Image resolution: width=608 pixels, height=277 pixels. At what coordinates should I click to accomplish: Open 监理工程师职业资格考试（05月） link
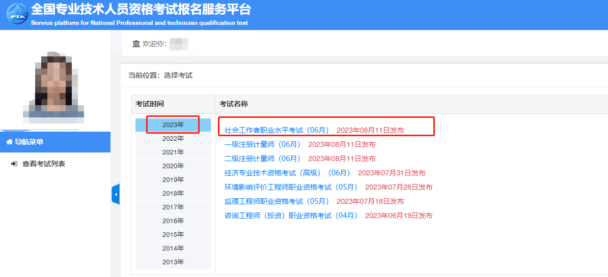point(277,201)
